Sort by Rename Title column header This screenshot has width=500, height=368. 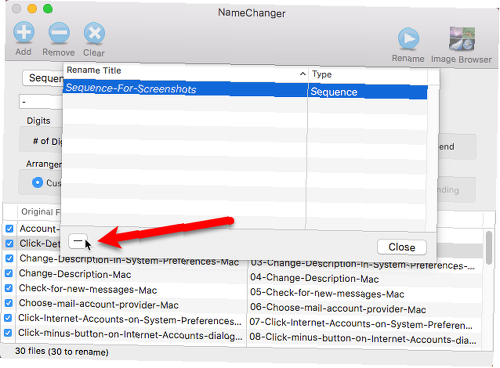coord(185,71)
